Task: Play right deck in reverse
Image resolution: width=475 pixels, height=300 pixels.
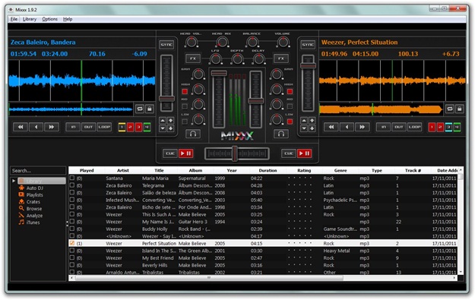Action: (347, 127)
